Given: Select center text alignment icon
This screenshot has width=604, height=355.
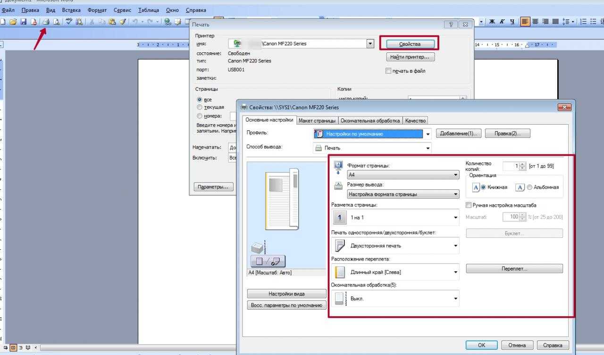Looking at the screenshot, I should (x=536, y=22).
